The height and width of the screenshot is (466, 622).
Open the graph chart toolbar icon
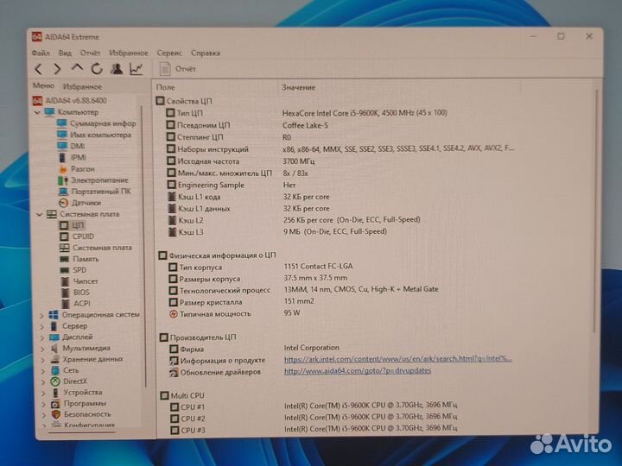[136, 69]
